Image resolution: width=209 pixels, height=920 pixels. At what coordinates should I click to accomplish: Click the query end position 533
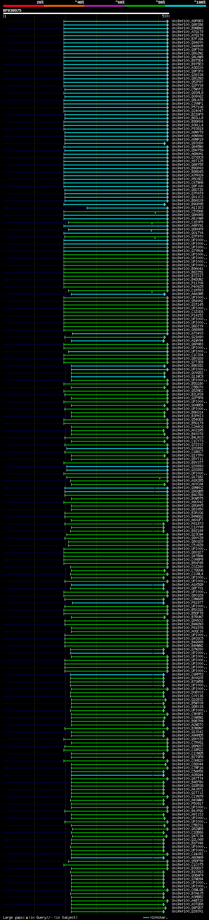[x=165, y=16]
